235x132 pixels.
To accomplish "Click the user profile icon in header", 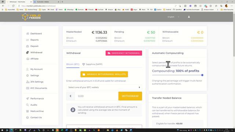I will (189, 17).
